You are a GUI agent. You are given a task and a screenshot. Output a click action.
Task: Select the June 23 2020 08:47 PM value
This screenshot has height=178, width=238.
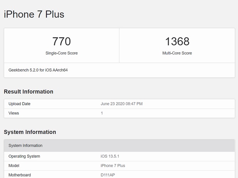pyautogui.click(x=122, y=104)
